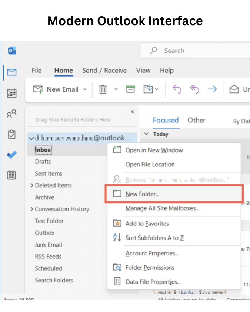The height and width of the screenshot is (312, 250).
Task: Open the Help tab
Action: pos(167,71)
